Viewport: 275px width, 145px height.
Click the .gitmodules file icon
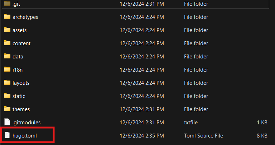[x=7, y=122]
